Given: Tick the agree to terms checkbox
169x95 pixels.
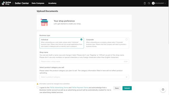Looking at the screenshot, I should [37, 87].
